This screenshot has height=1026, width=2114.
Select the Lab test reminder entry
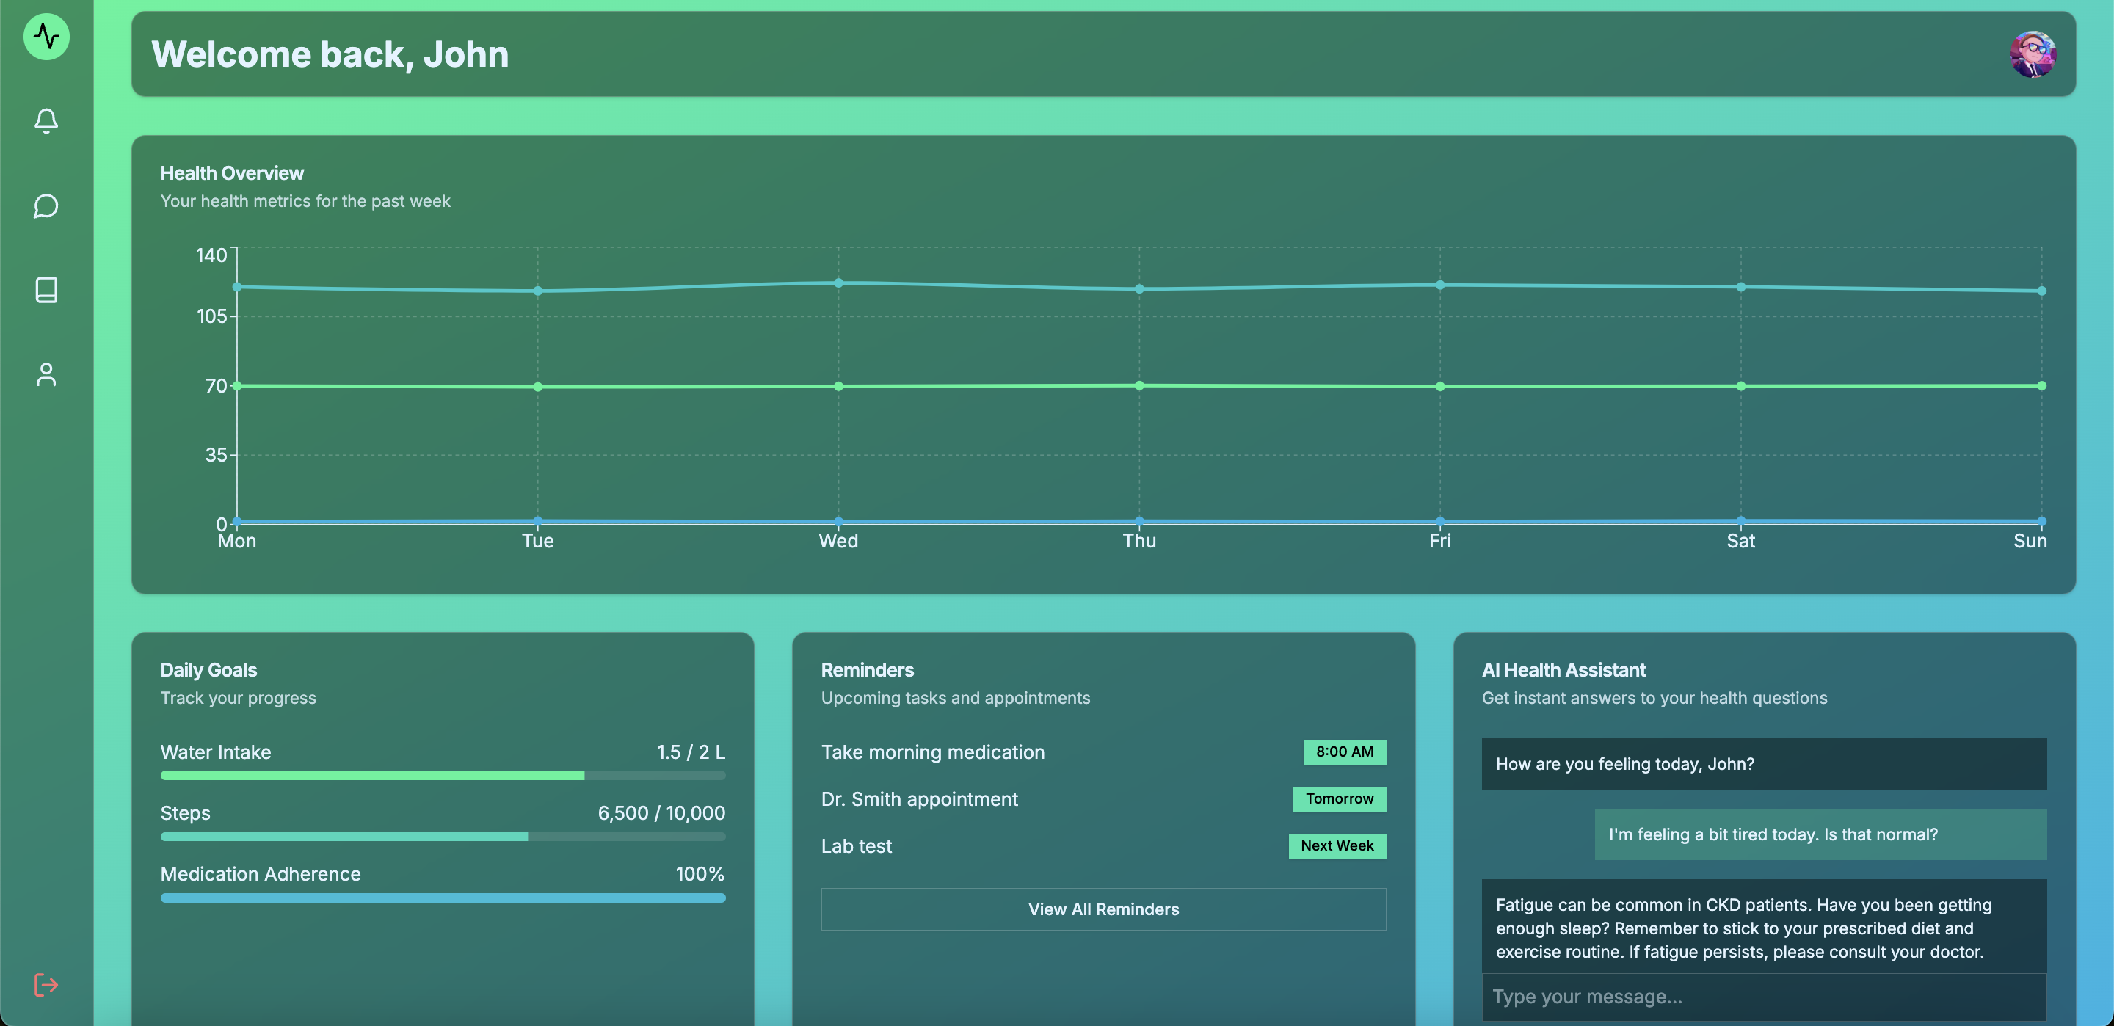point(856,845)
